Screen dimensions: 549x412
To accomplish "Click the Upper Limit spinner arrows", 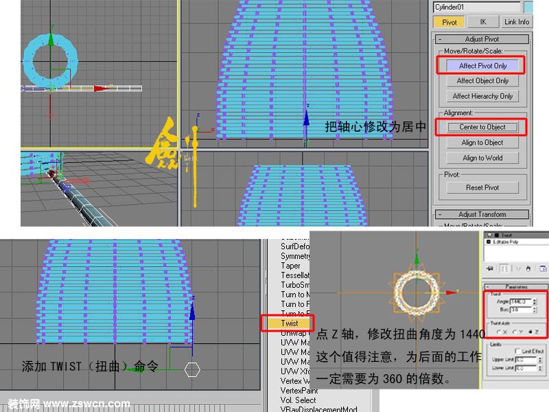I will (539, 360).
